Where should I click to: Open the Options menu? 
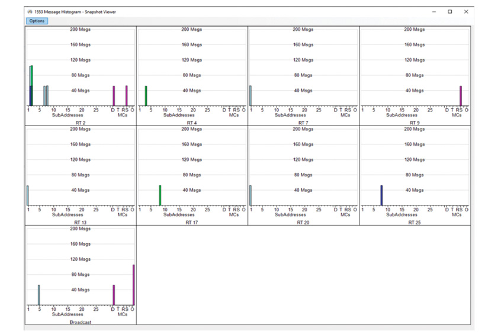pyautogui.click(x=37, y=21)
